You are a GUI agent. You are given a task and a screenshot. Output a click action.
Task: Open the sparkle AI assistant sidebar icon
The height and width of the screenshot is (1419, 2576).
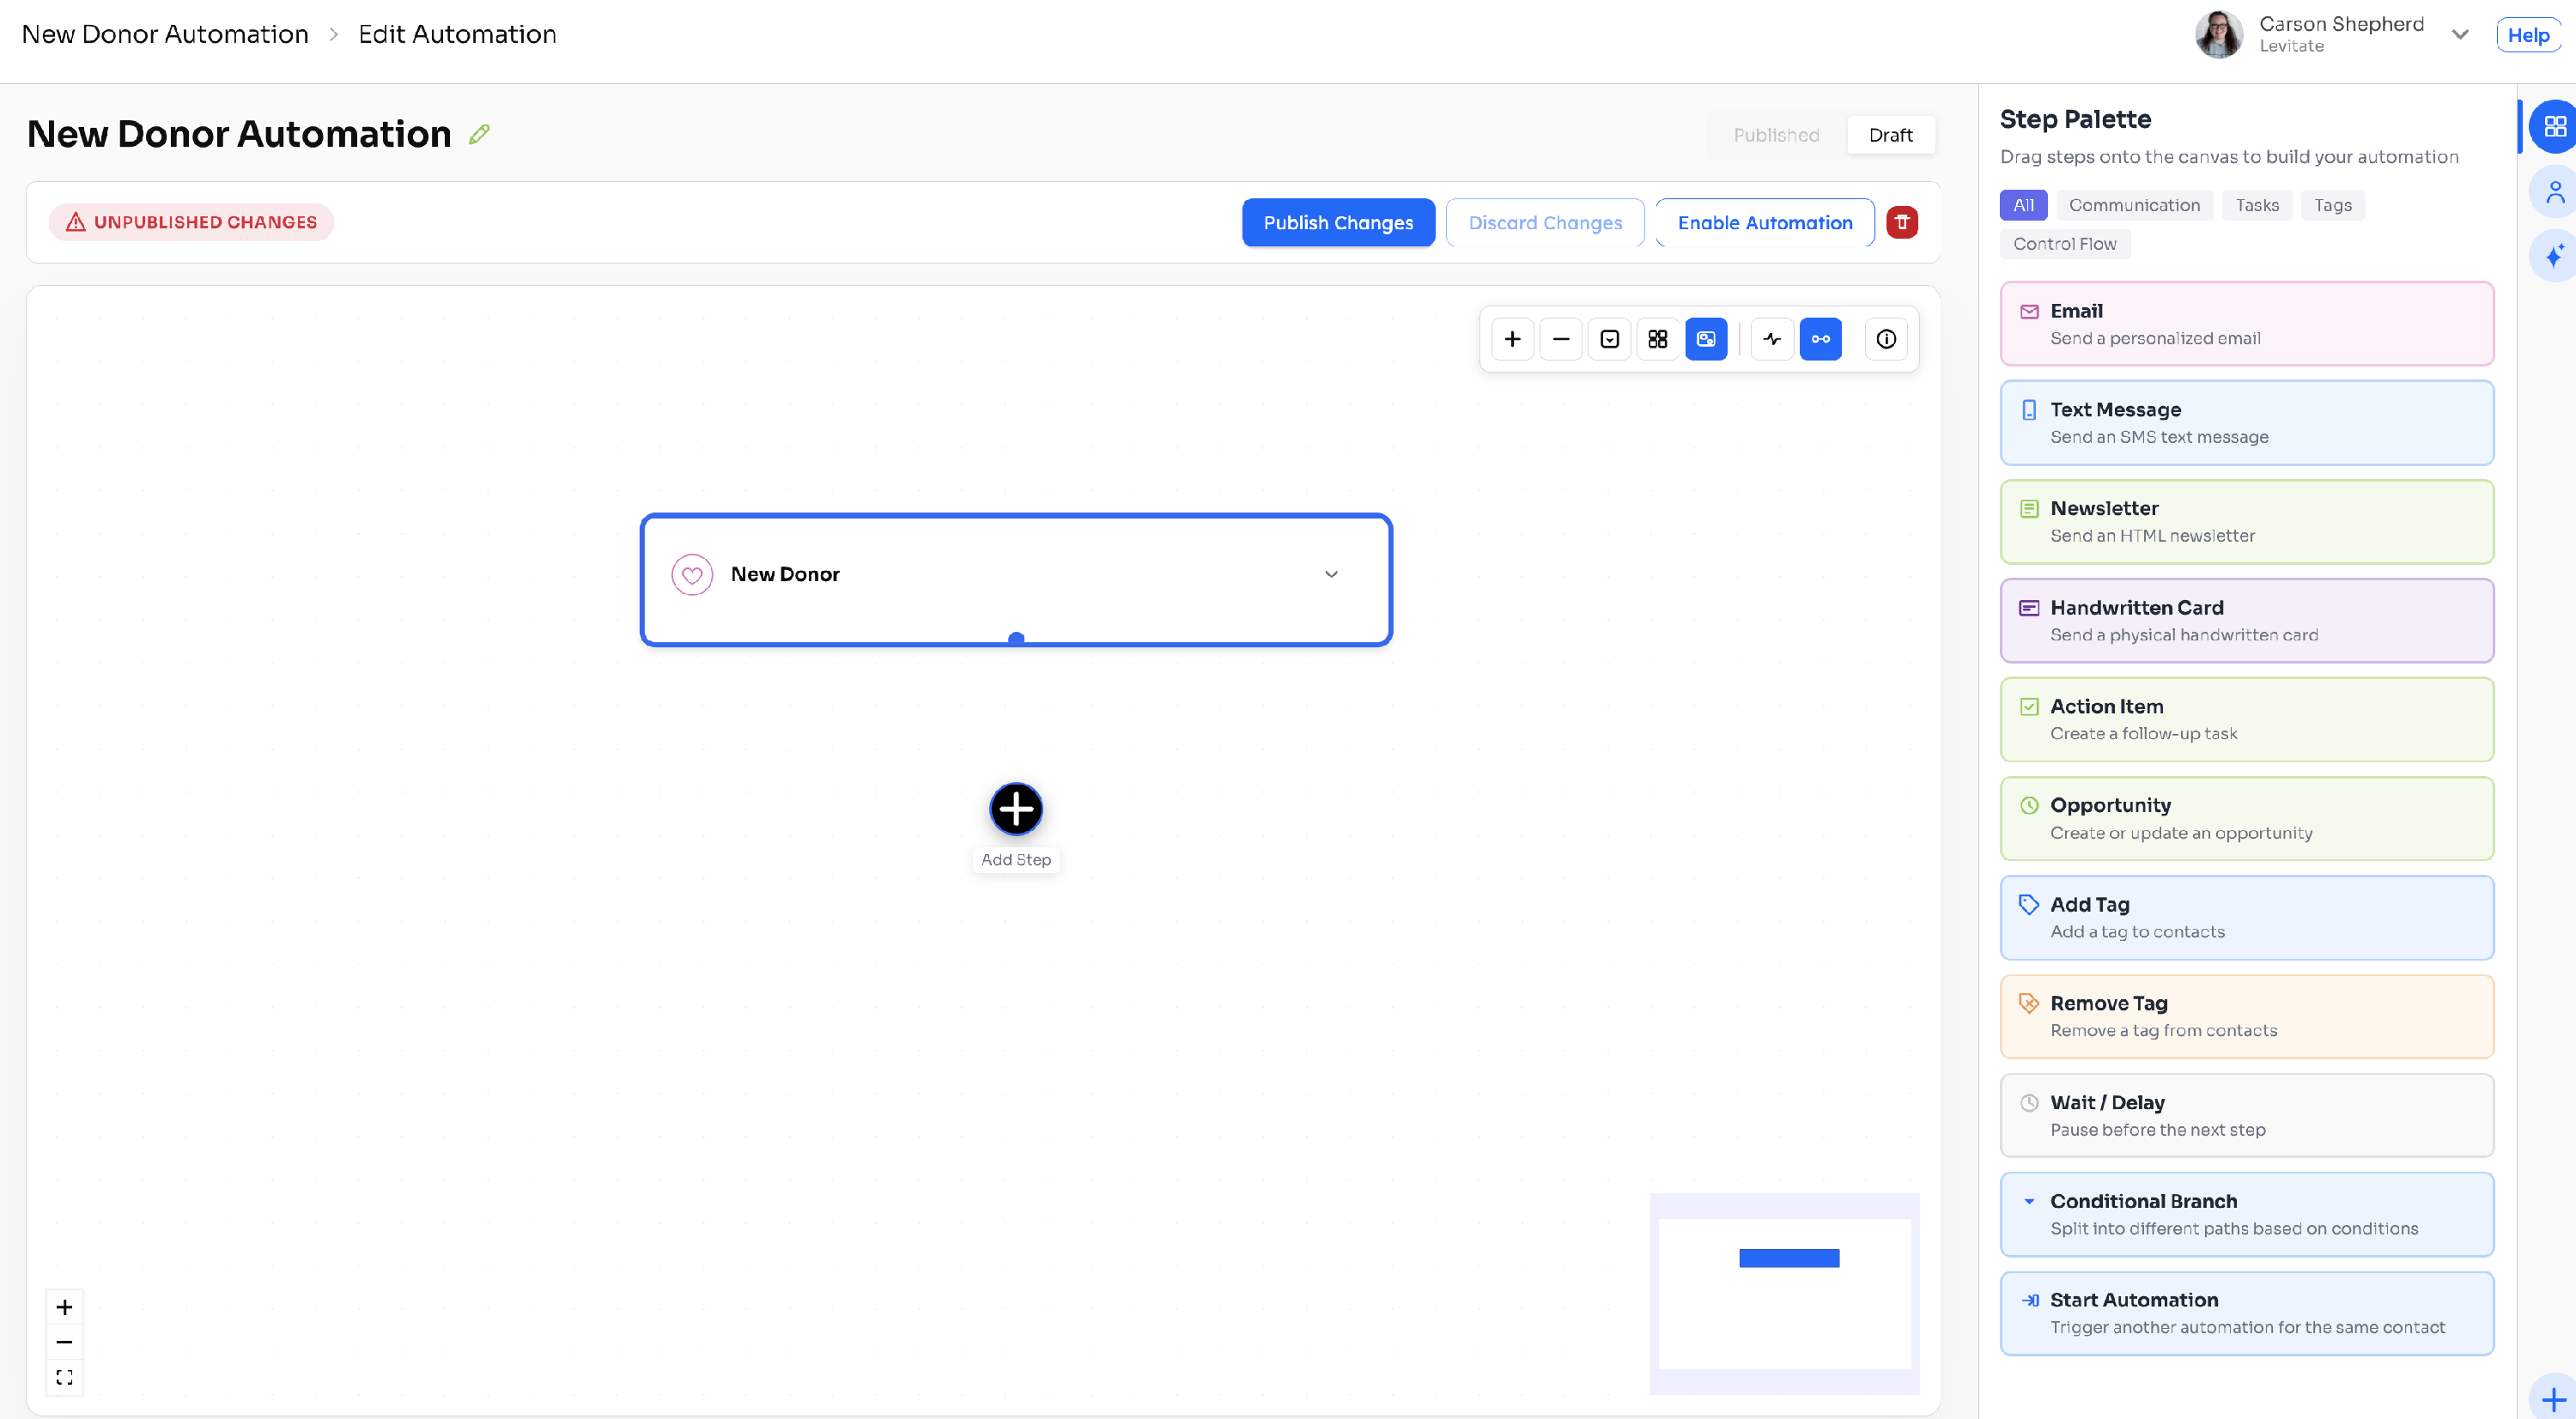tap(2553, 256)
